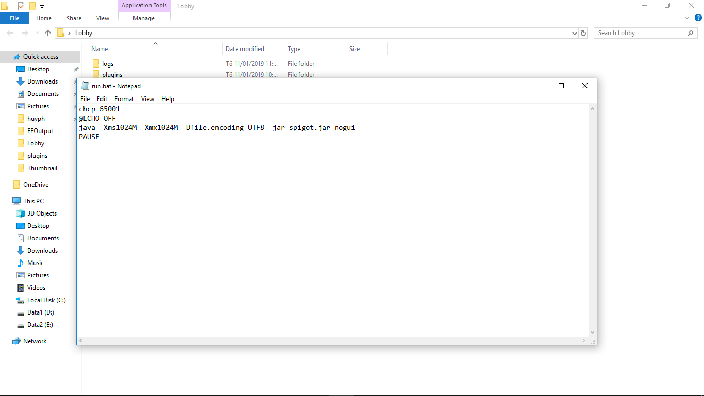Image resolution: width=704 pixels, height=396 pixels.
Task: Select the Thumbnail folder in navigation pane
Action: (42, 168)
